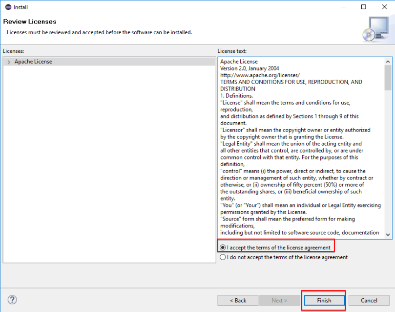Maximize the Install dialog window
Image resolution: width=395 pixels, height=312 pixels.
click(x=364, y=7)
